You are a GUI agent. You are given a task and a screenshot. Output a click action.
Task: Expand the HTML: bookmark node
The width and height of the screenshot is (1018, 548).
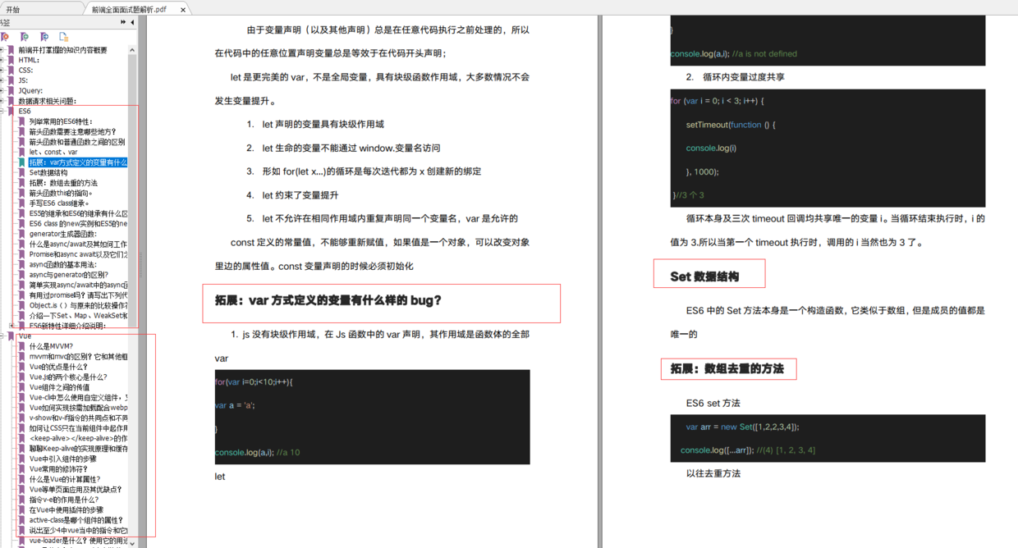2,60
